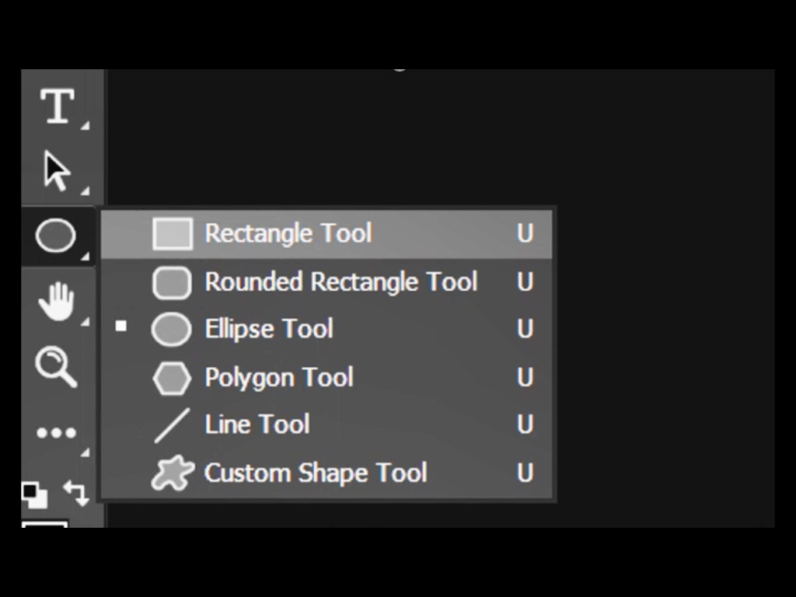Choose Custom Shape Tool entry
Screen dimensions: 796x597
[x=315, y=473]
